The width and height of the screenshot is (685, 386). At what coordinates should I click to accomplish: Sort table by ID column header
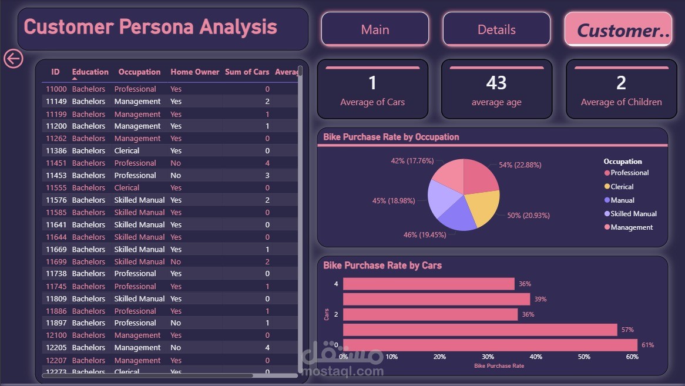point(55,72)
